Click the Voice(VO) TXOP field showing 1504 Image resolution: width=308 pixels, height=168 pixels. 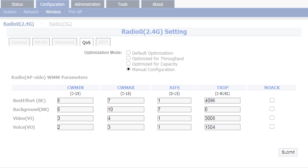(x=222, y=127)
